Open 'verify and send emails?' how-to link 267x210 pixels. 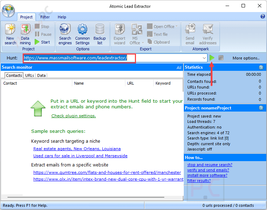pyautogui.click(x=208, y=170)
